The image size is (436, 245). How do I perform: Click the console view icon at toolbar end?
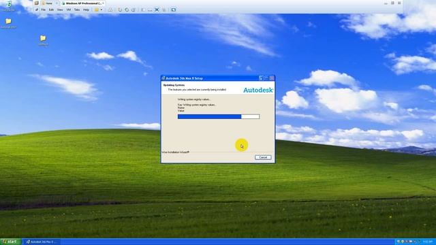174,10
